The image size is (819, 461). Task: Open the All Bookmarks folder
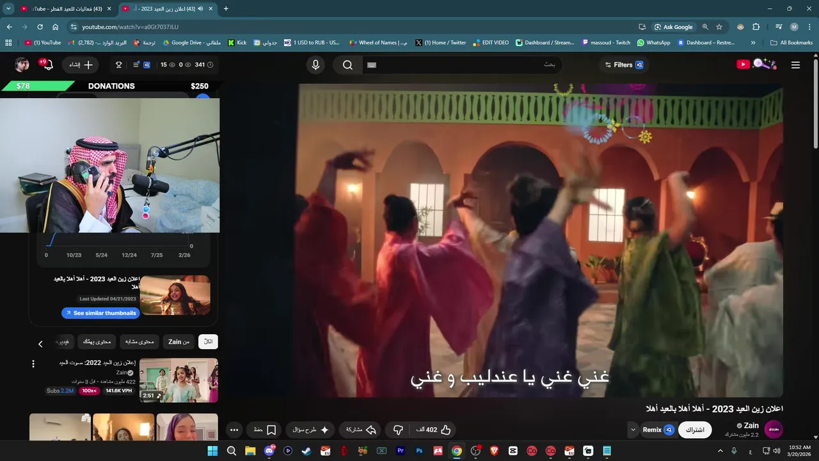click(791, 43)
